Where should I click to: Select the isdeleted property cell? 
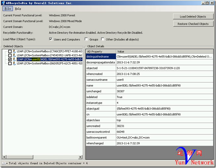[x=101, y=97]
